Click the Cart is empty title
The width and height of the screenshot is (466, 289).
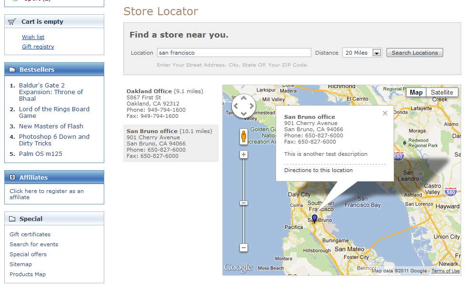coord(42,22)
